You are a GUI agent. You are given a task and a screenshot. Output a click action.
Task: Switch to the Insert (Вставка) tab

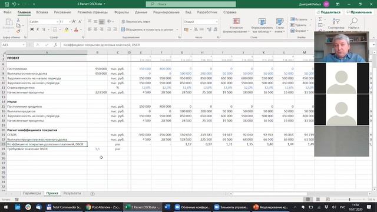pos(42,12)
